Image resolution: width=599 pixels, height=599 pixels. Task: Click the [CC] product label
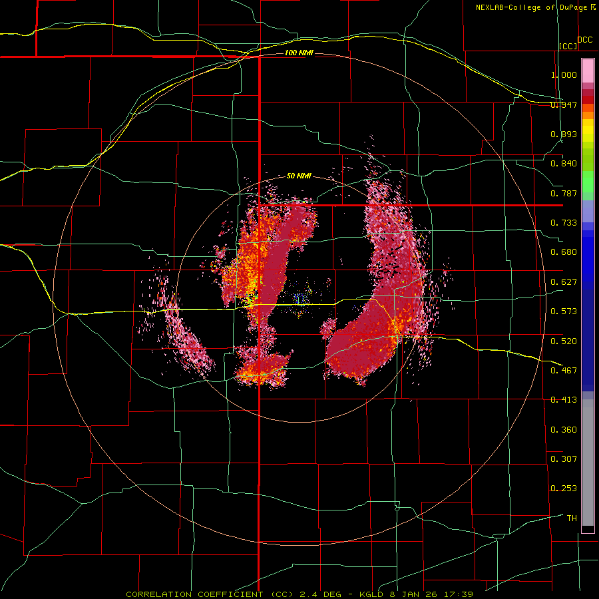coord(568,46)
